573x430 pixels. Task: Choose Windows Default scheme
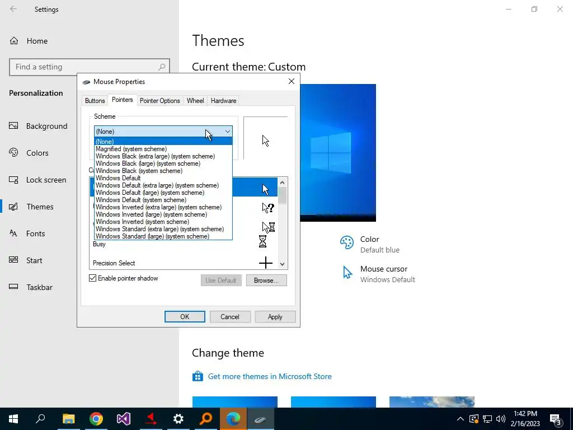click(x=163, y=178)
